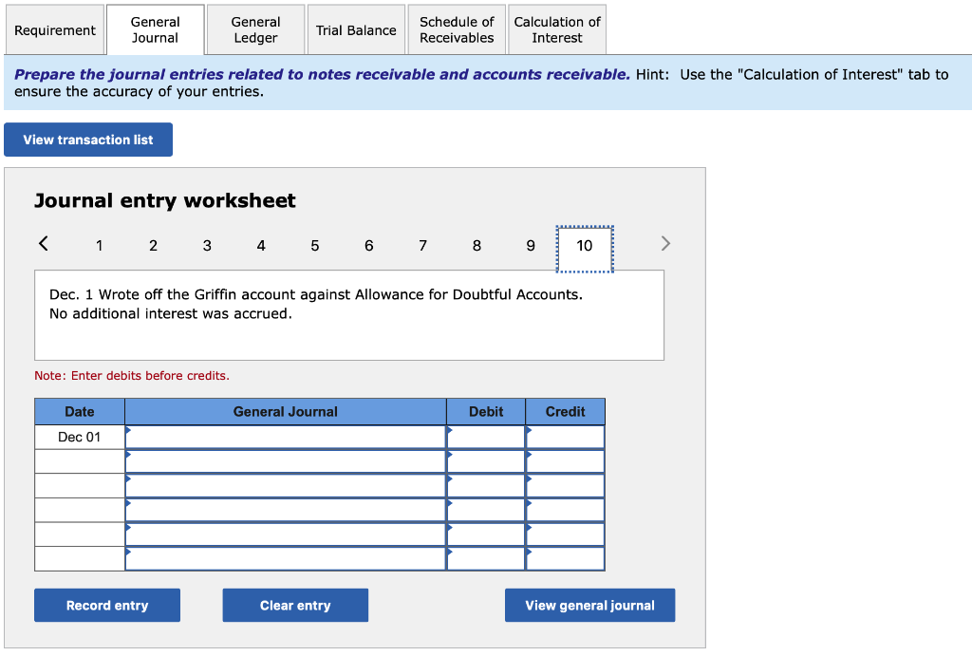Image resolution: width=972 pixels, height=656 pixels.
Task: Select transaction 7 in the worksheet navigator
Action: pos(422,245)
